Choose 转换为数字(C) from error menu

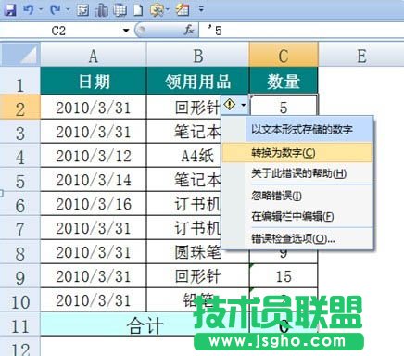point(297,152)
